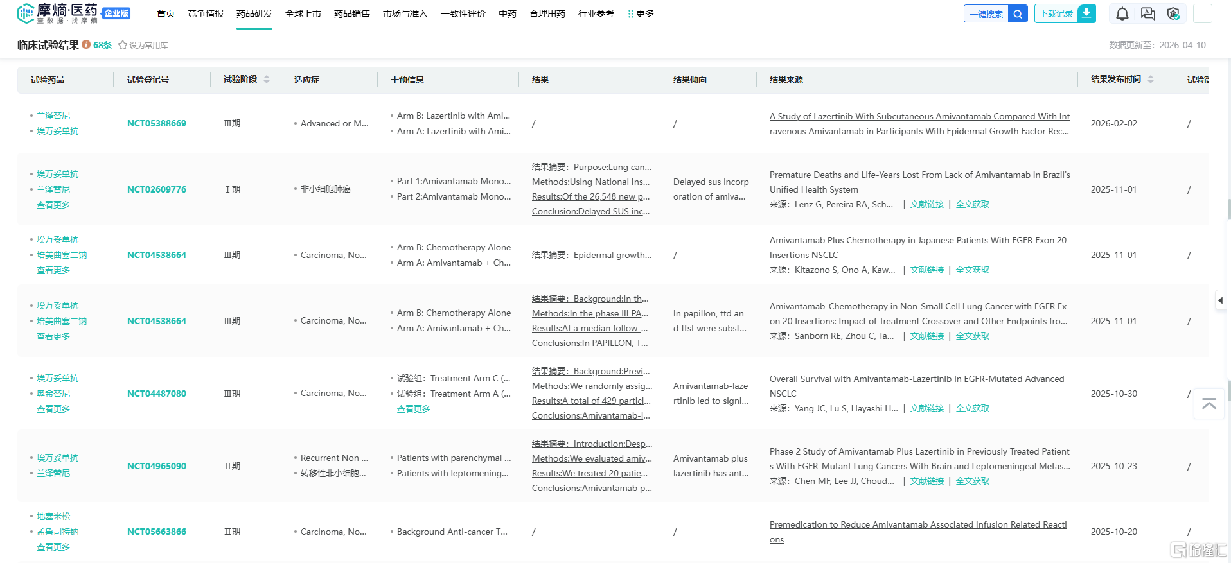Click the orange info icon beside 临床试验结果

(x=86, y=45)
